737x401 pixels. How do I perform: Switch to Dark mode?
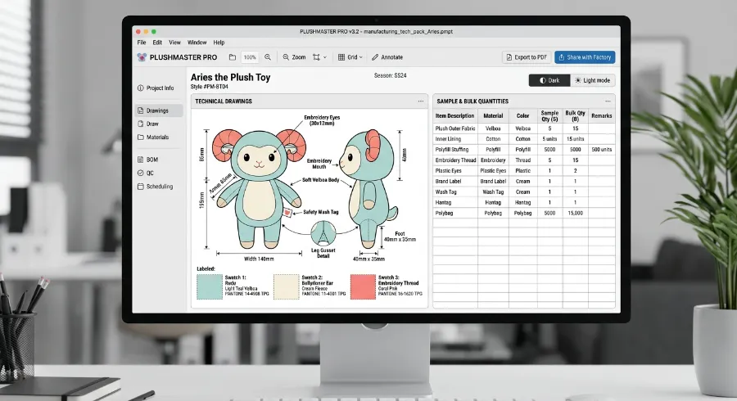click(549, 80)
